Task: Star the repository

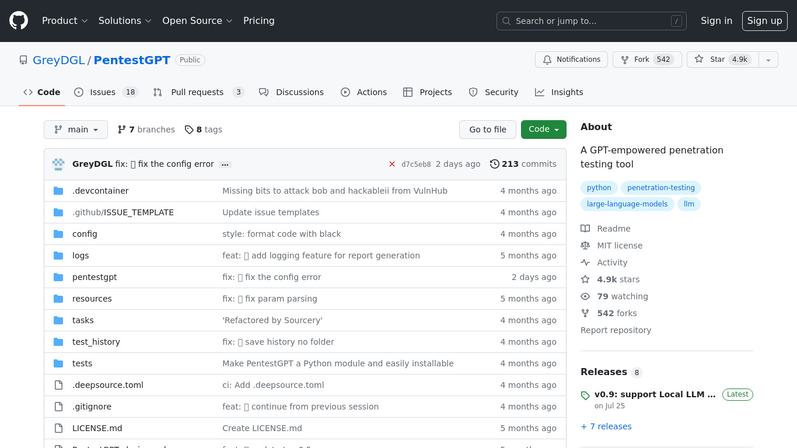Action: click(x=722, y=60)
